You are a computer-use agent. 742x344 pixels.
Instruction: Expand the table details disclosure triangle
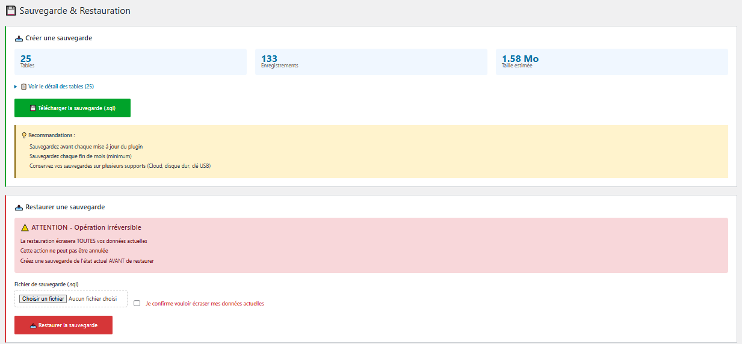(16, 87)
